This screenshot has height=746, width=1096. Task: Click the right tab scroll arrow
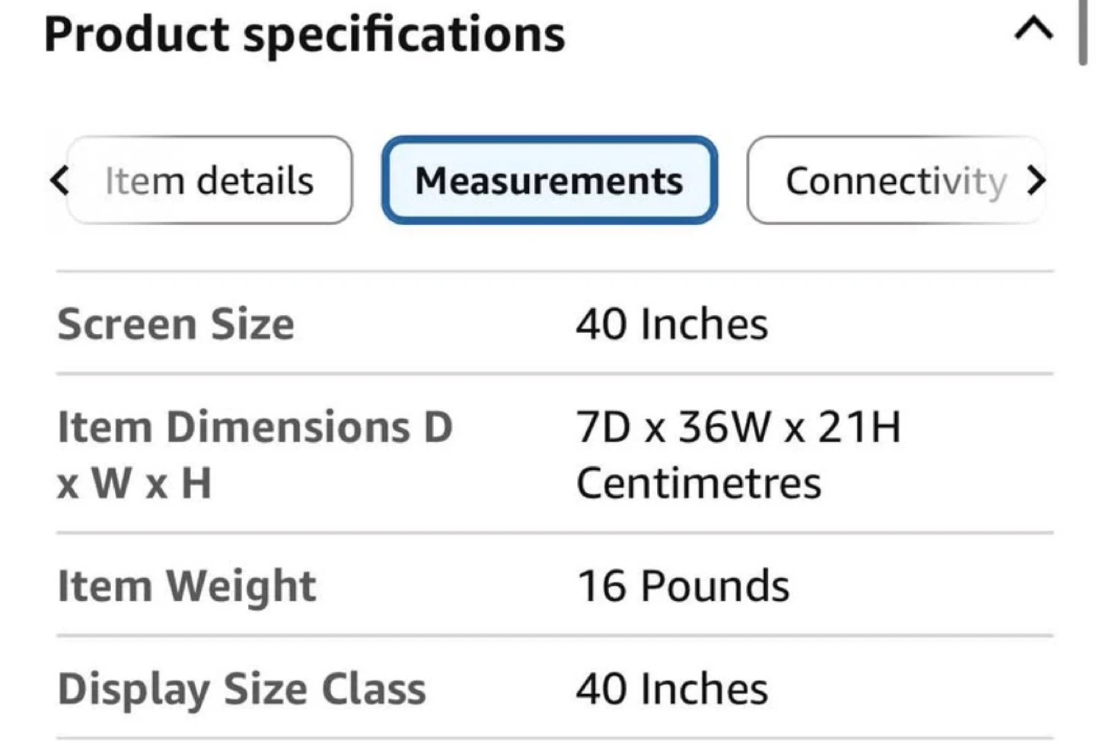pyautogui.click(x=1035, y=180)
